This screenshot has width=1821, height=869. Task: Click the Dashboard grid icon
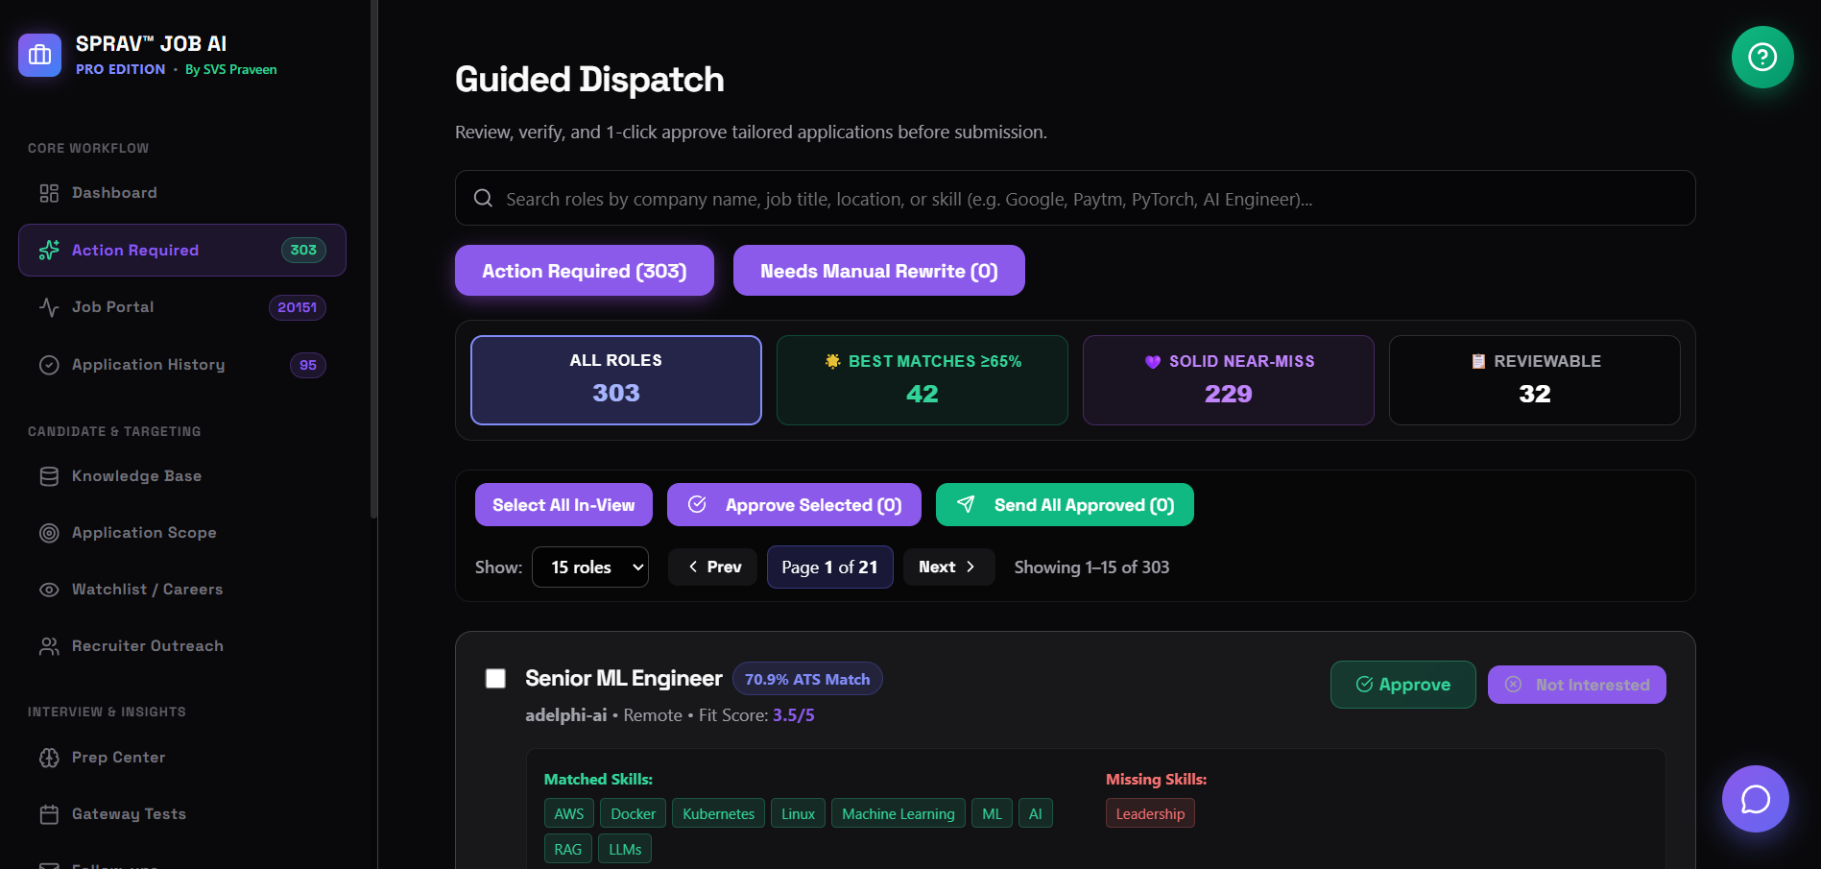[x=49, y=193]
